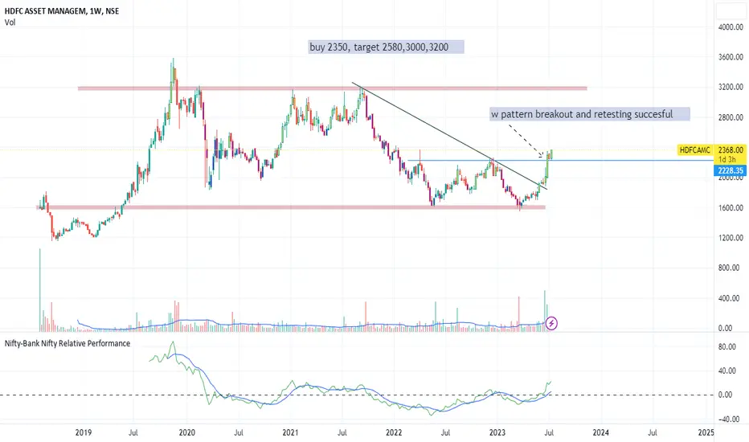Click the 3200.00 price axis label
Image resolution: width=749 pixels, height=442 pixels.
[x=731, y=87]
